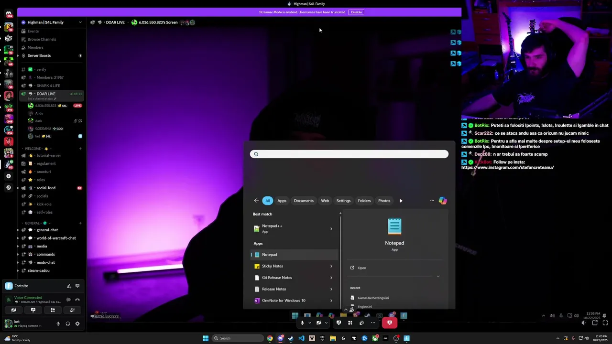The height and width of the screenshot is (344, 612).
Task: Open user settings gear icon
Action: pyautogui.click(x=77, y=324)
